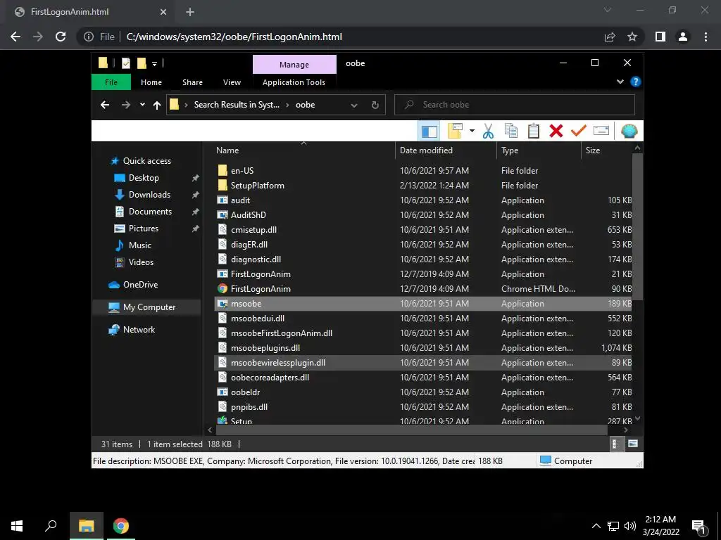Open folder options toolbar icon
Image resolution: width=721 pixels, height=540 pixels.
(455, 131)
